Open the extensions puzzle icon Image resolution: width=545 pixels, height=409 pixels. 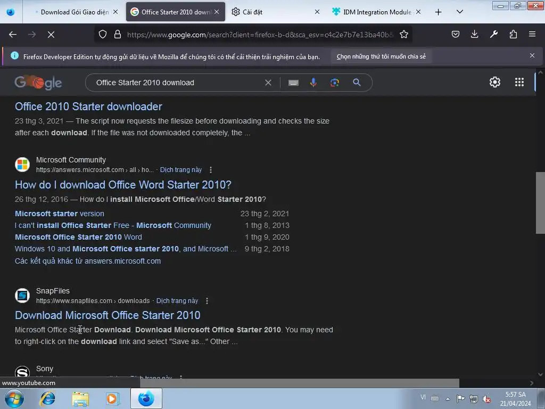513,34
